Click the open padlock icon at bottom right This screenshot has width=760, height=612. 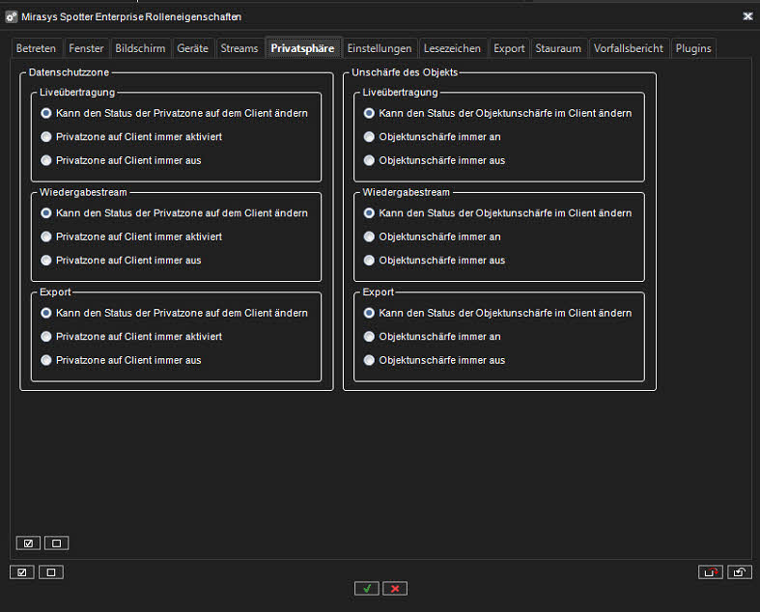click(x=739, y=572)
